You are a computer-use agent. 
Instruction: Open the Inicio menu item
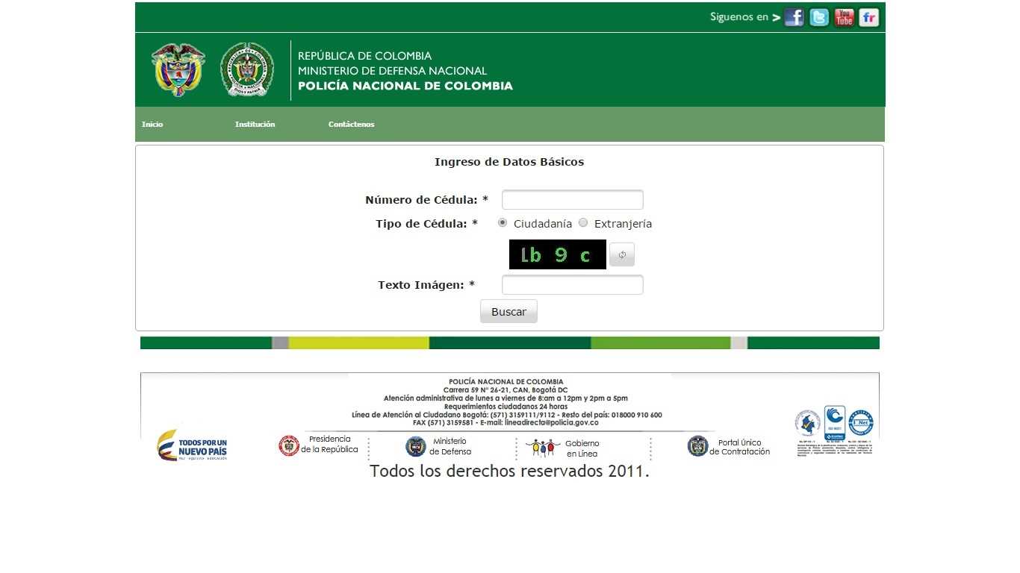[152, 125]
